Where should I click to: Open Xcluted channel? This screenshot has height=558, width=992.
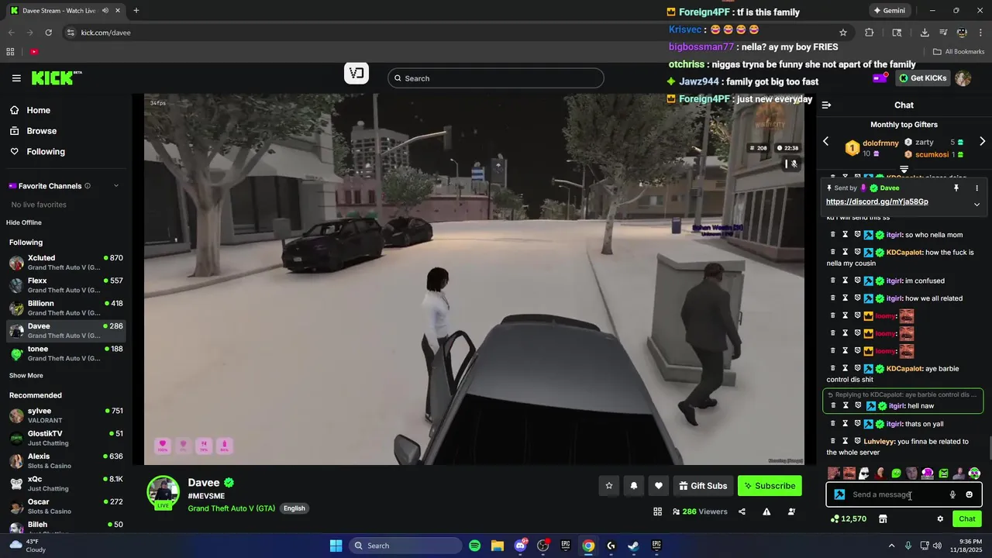pos(66,263)
